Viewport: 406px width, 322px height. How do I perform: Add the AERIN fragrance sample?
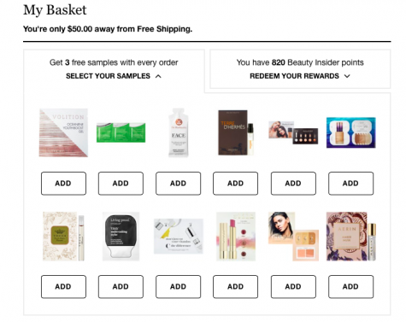[x=351, y=287]
